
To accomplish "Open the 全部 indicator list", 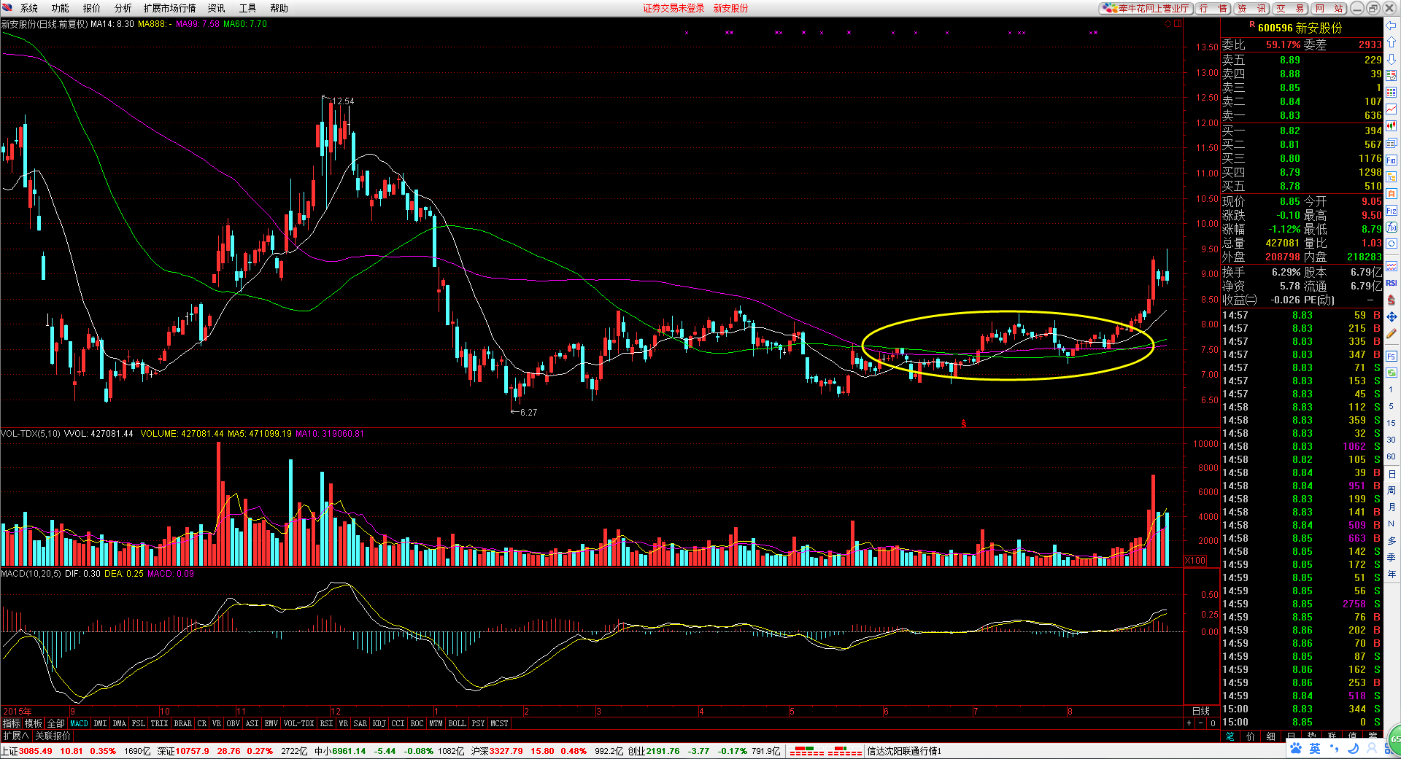I will click(56, 723).
